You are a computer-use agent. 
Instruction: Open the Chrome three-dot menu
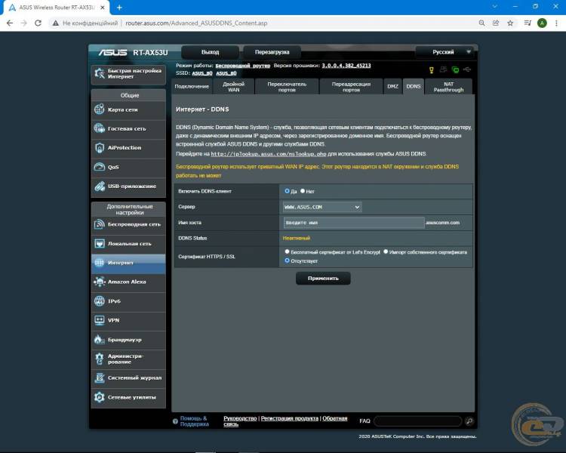coord(556,23)
